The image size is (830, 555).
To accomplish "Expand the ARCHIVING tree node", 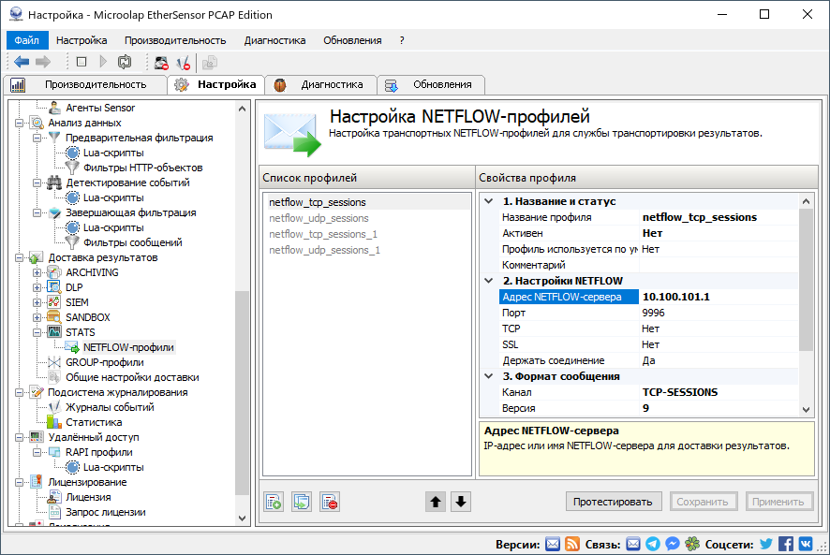I will (x=37, y=272).
